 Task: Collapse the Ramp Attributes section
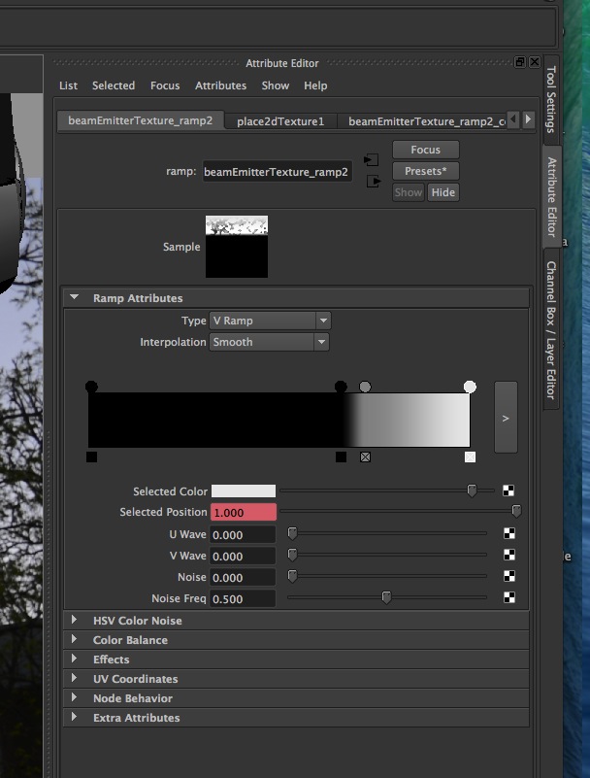pos(75,298)
